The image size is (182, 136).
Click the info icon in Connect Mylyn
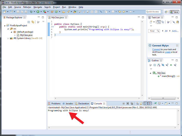pos(150,45)
